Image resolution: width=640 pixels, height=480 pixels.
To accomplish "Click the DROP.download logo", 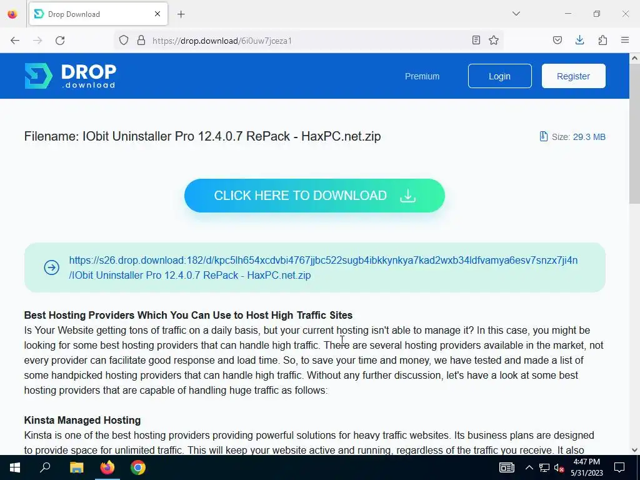I will coord(70,76).
